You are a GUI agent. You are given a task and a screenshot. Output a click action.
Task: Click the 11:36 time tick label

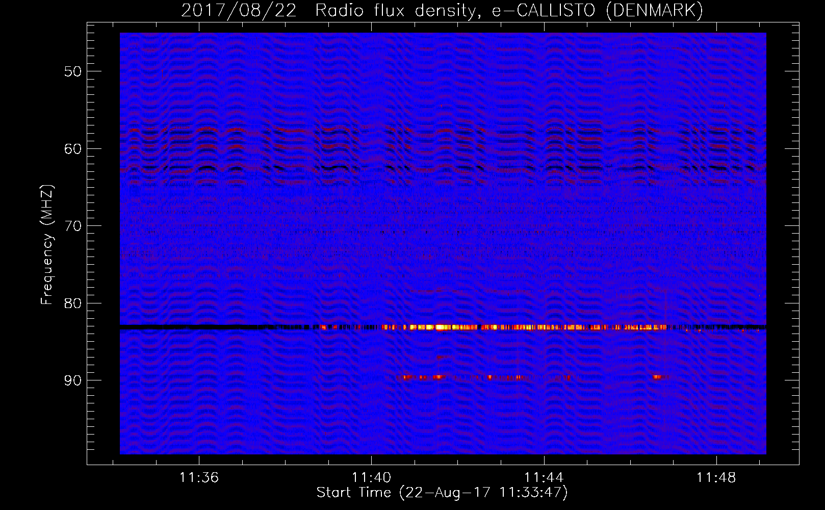click(x=199, y=477)
